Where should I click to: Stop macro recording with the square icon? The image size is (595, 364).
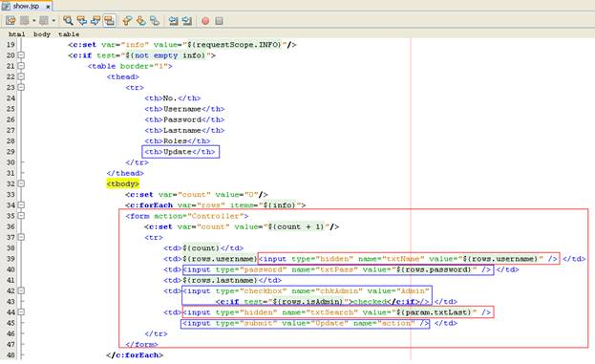219,21
